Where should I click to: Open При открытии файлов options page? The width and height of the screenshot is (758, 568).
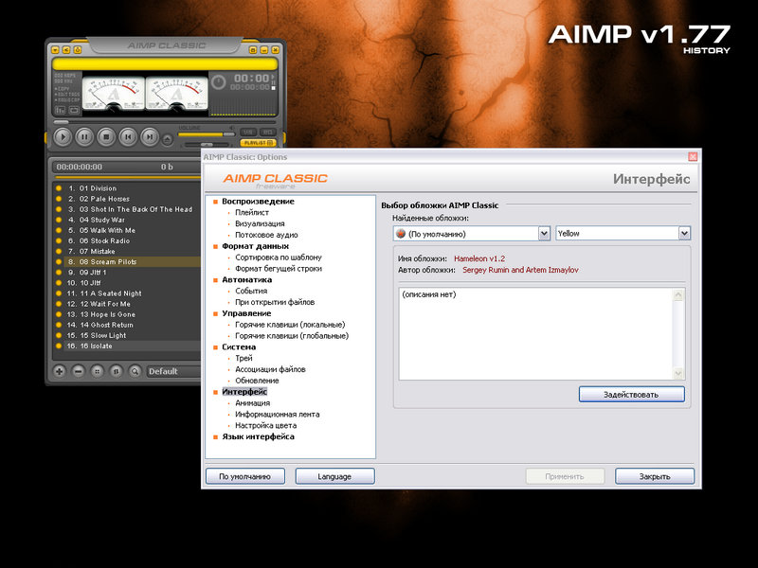275,302
